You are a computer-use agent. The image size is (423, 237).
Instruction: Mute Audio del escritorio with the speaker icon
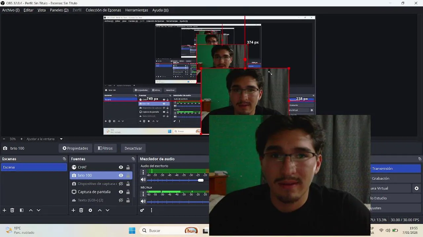point(143,180)
